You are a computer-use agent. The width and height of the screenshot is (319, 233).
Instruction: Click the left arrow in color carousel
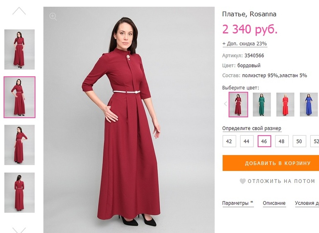225,104
